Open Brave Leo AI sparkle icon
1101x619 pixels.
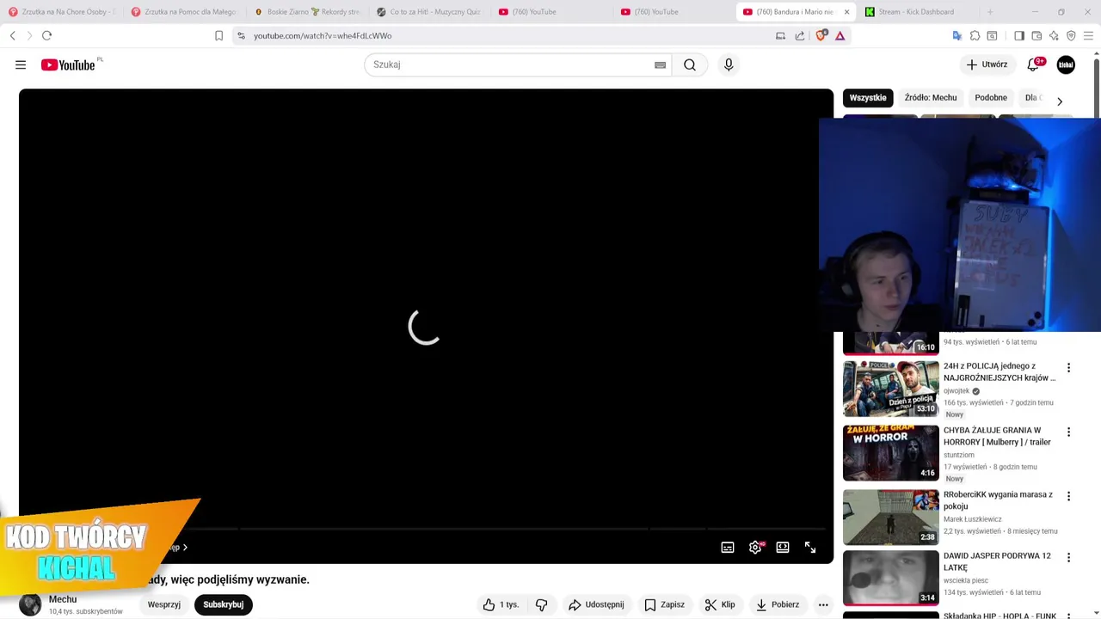(1054, 35)
